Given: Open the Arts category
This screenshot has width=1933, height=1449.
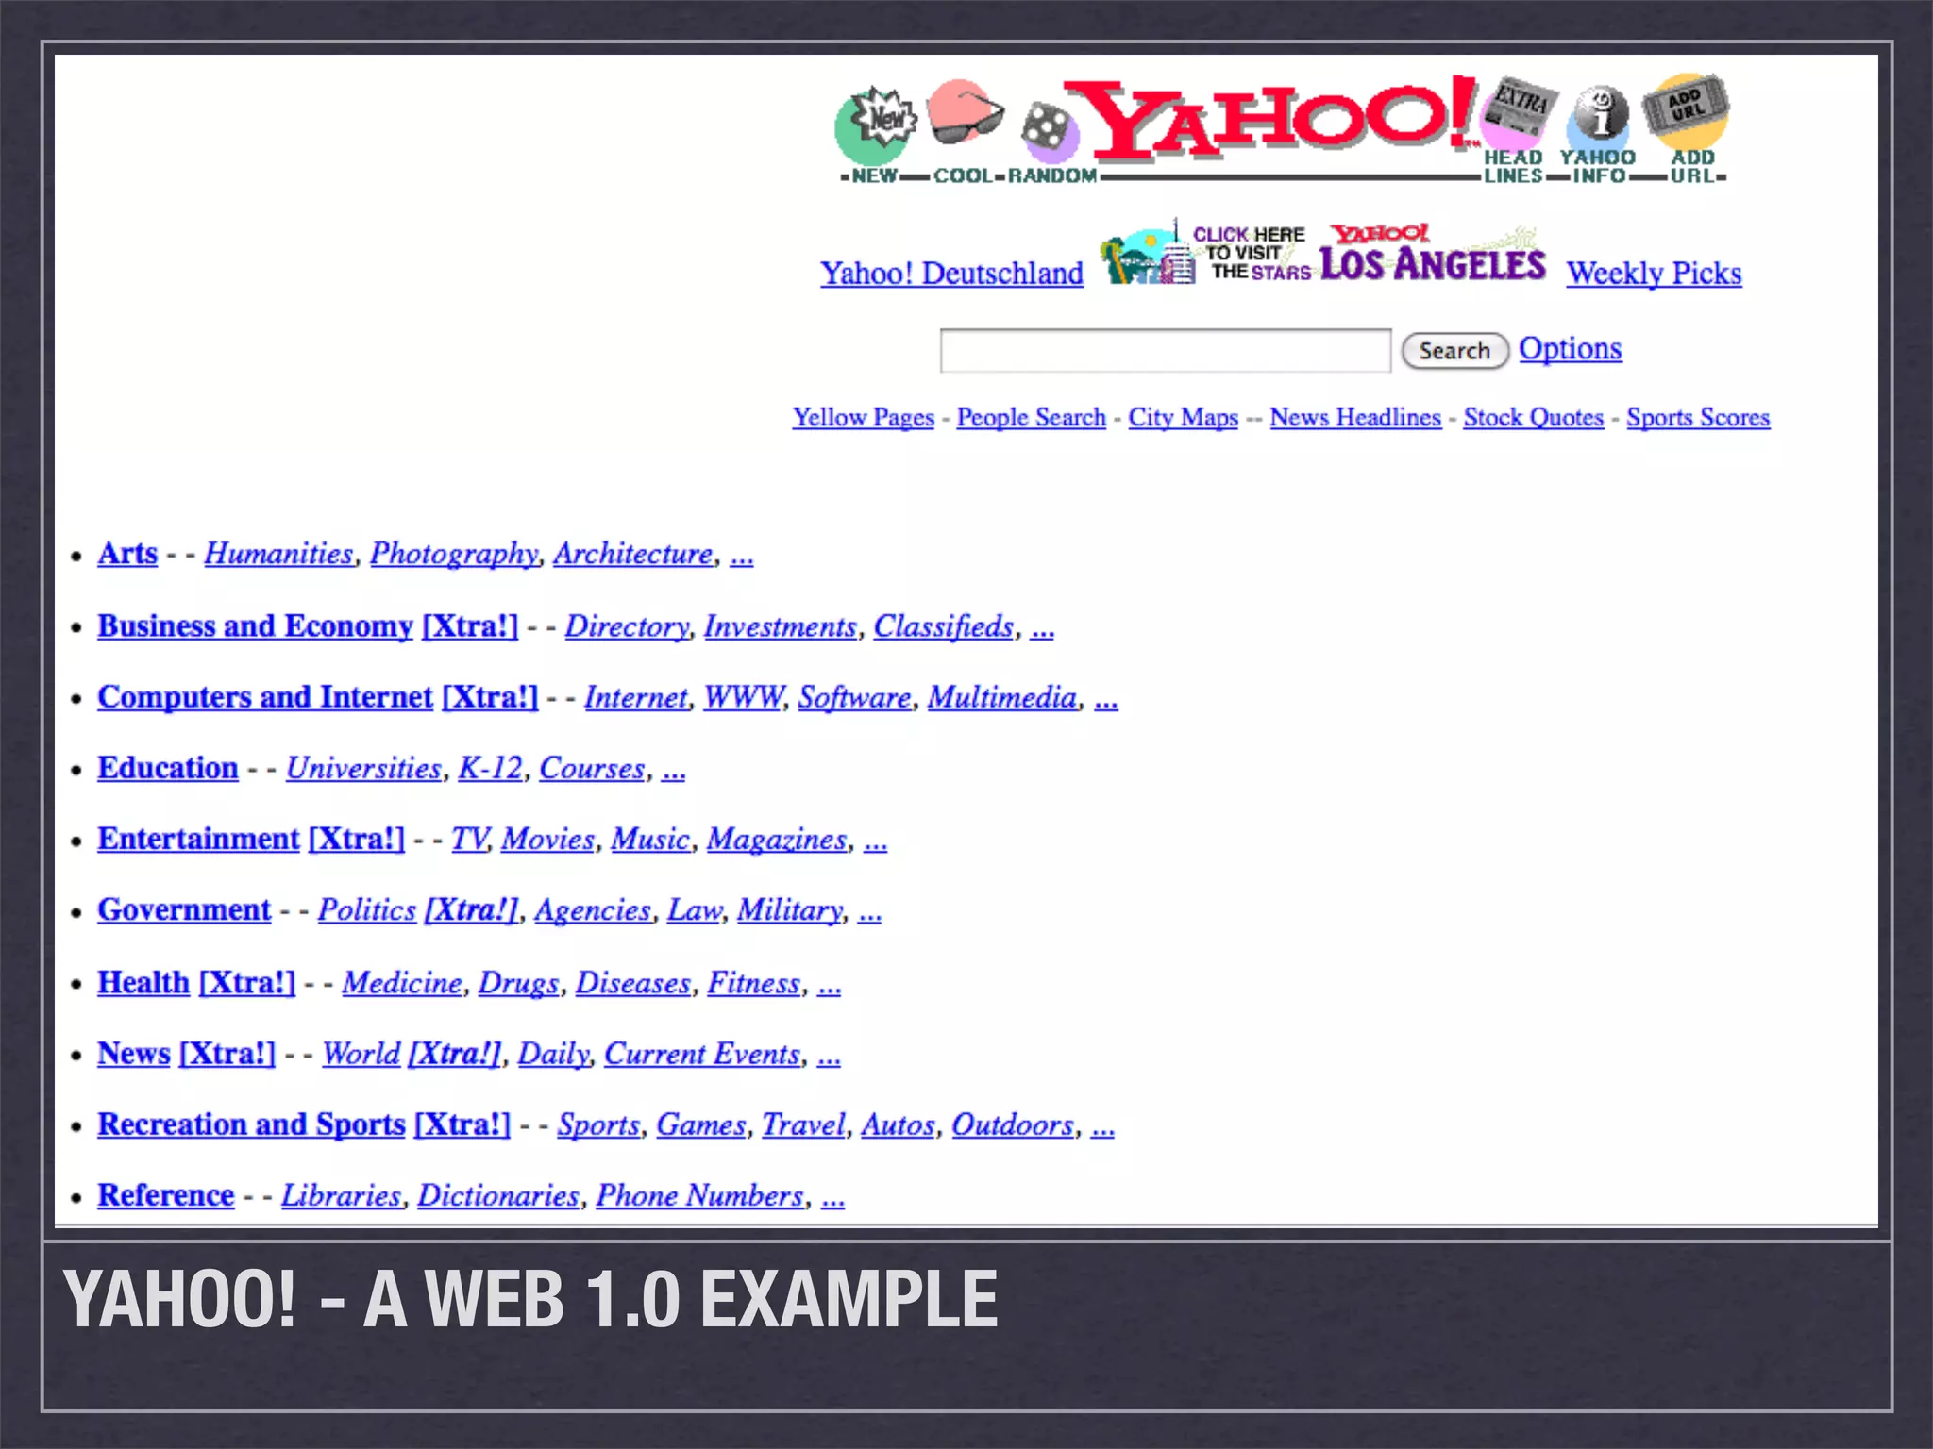Looking at the screenshot, I should pyautogui.click(x=127, y=554).
